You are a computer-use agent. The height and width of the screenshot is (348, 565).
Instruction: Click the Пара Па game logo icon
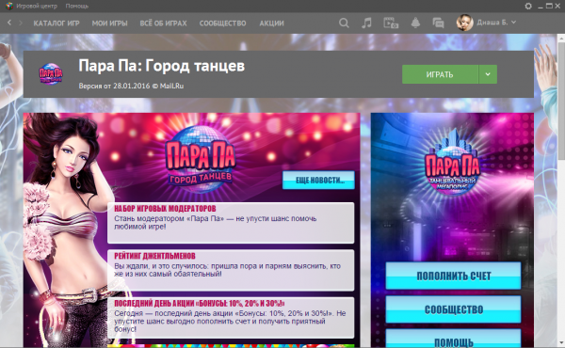click(x=51, y=73)
